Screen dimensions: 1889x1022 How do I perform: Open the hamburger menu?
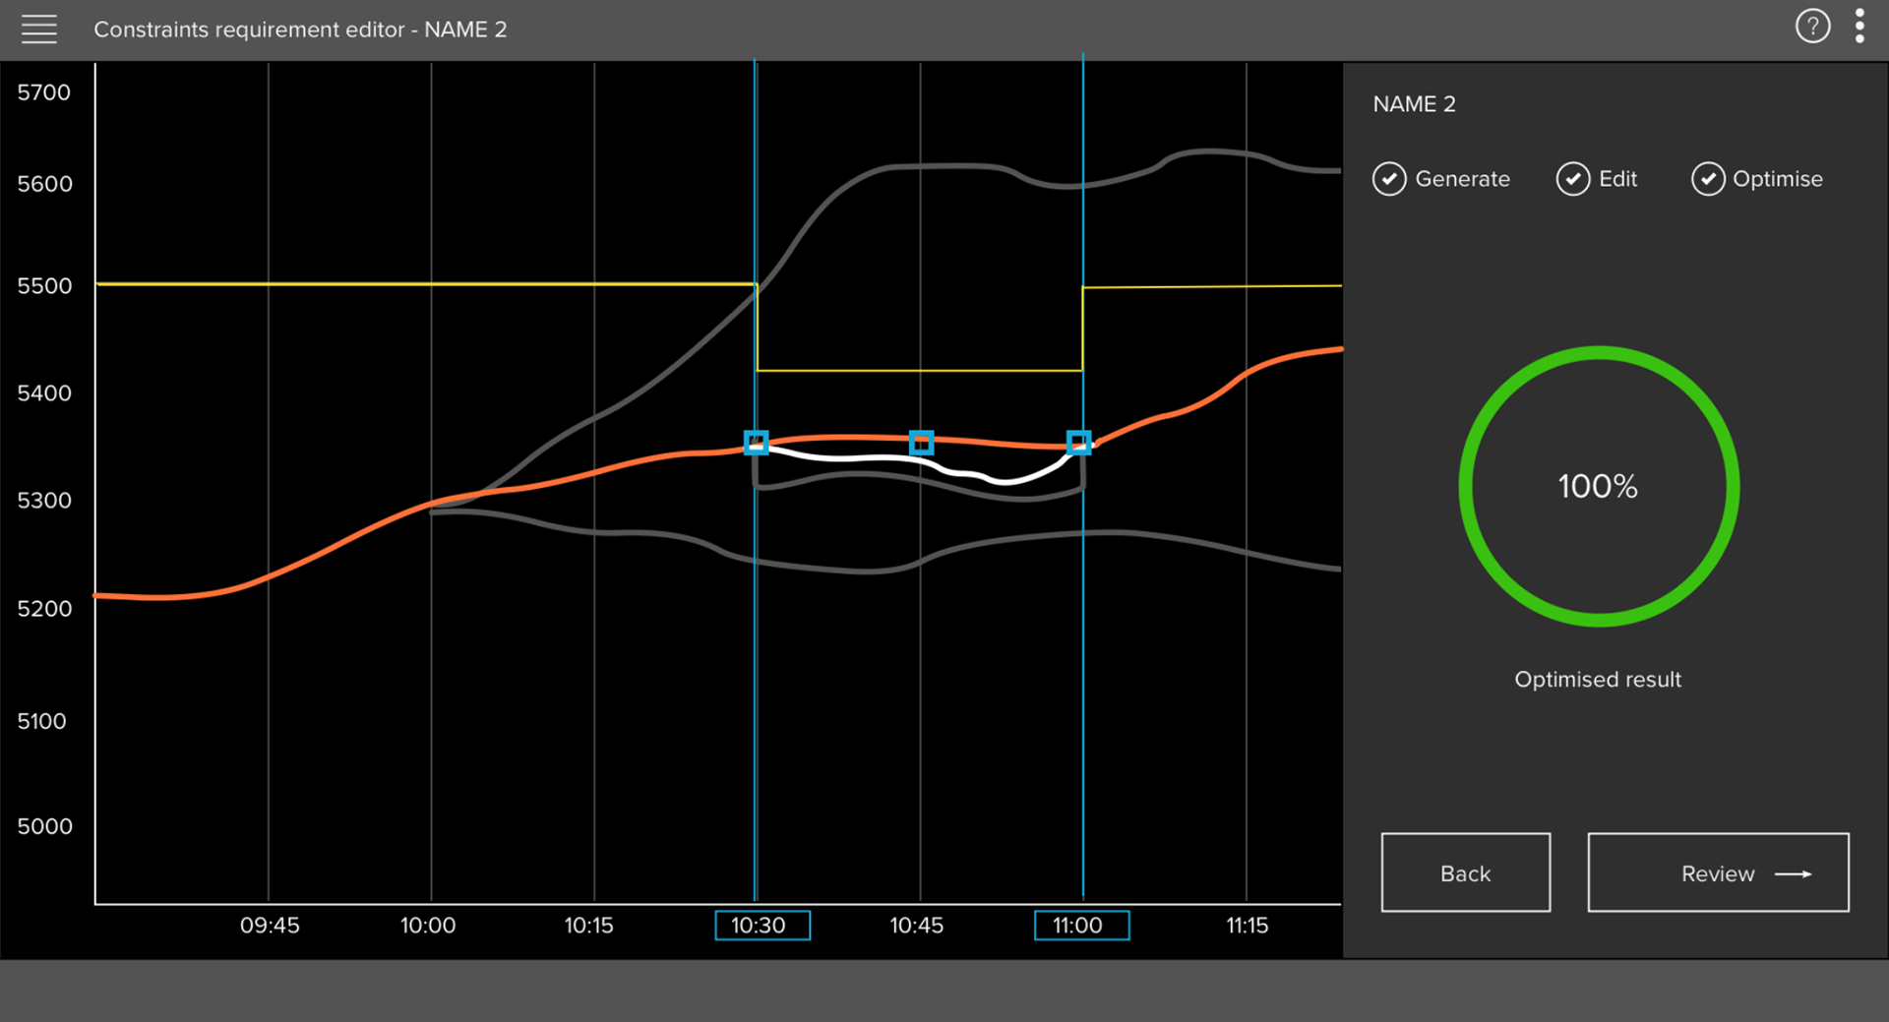click(x=39, y=30)
